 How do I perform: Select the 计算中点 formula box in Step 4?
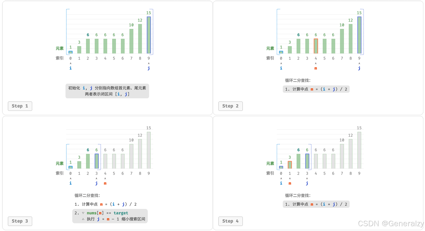(x=316, y=204)
